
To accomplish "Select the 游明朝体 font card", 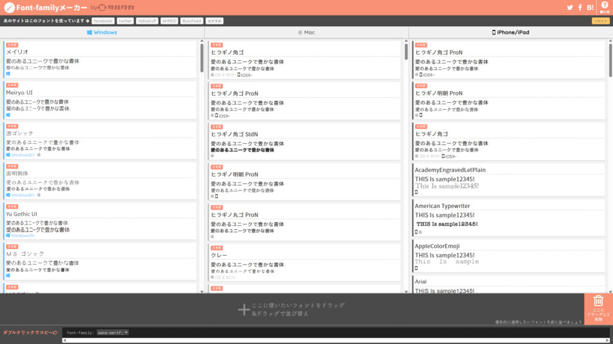I will (x=100, y=181).
